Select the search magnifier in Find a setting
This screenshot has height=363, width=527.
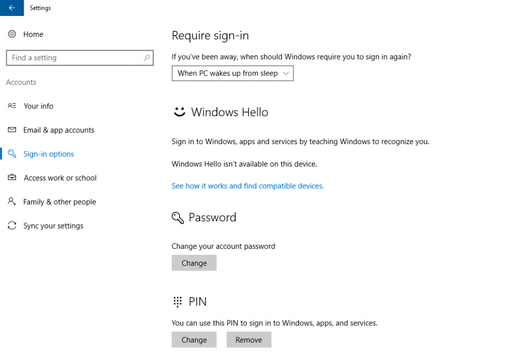(x=147, y=58)
